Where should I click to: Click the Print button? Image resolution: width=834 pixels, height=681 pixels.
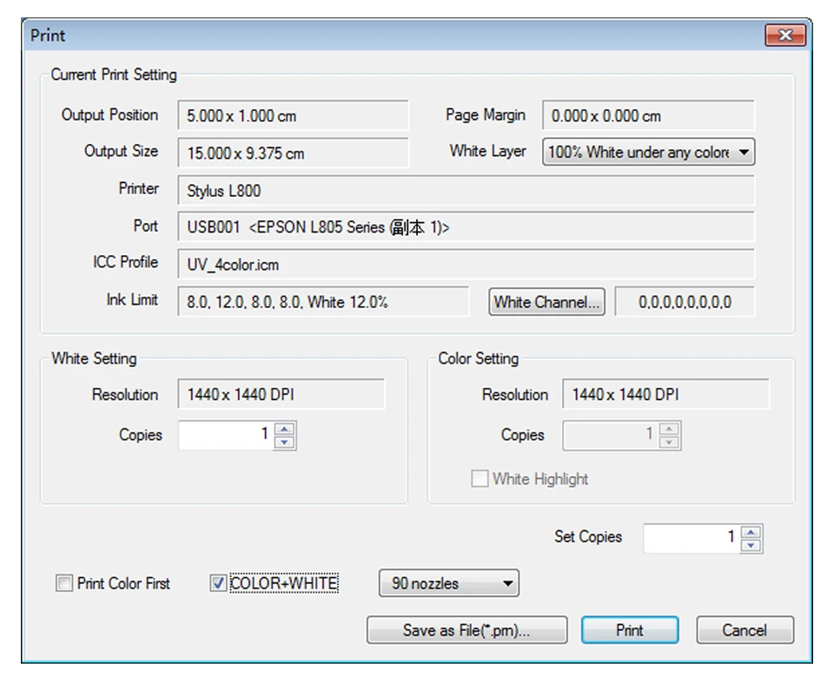629,630
